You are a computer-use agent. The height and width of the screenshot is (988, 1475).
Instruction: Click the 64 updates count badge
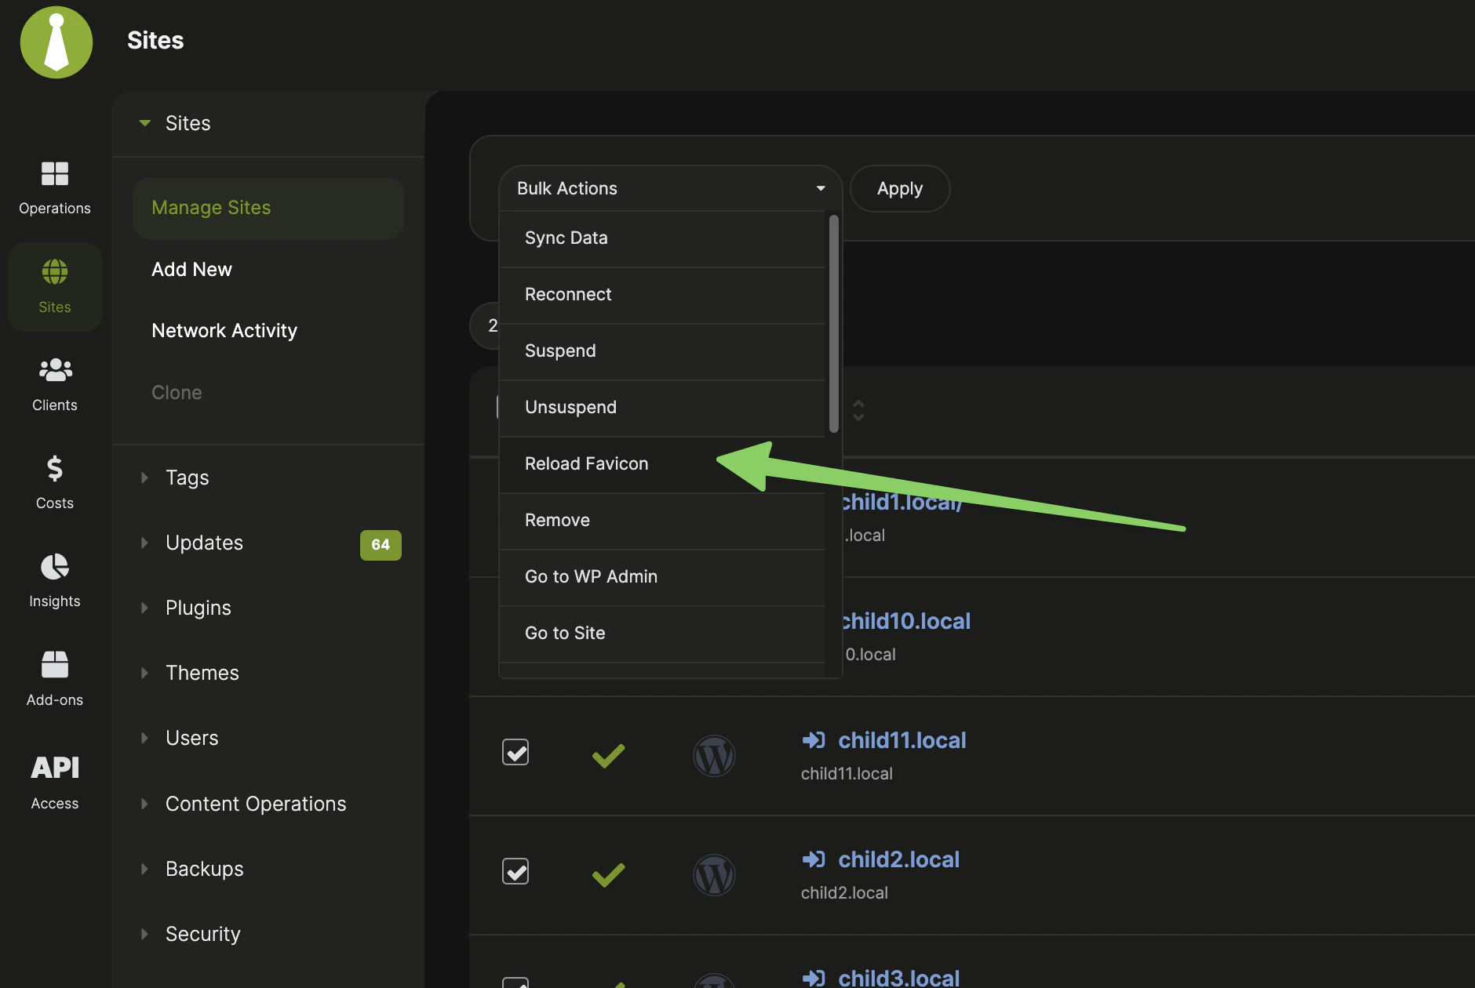(381, 545)
